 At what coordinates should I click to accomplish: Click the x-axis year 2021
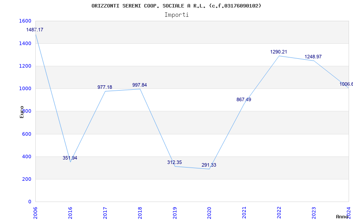(244, 213)
